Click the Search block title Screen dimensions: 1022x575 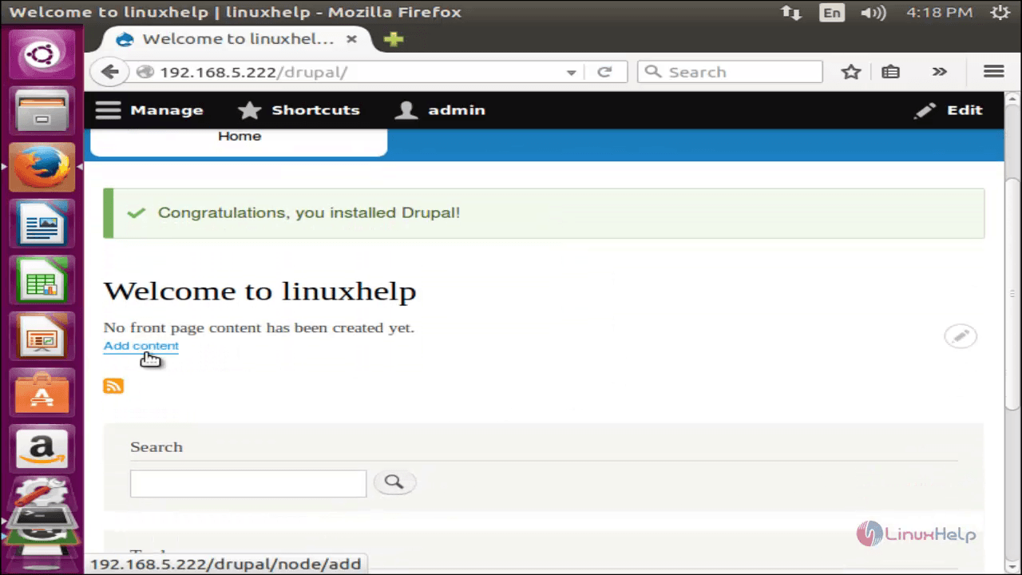tap(156, 446)
